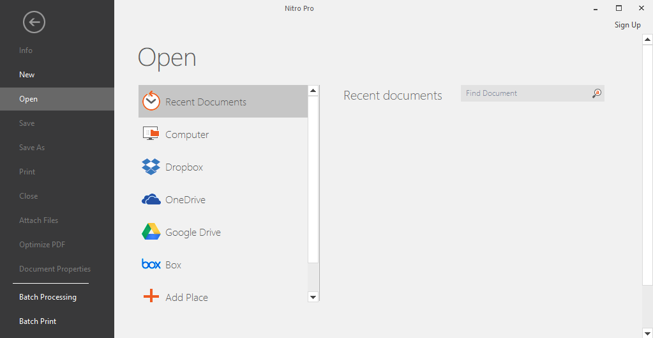This screenshot has width=653, height=338.
Task: Select New in the sidebar
Action: click(27, 75)
